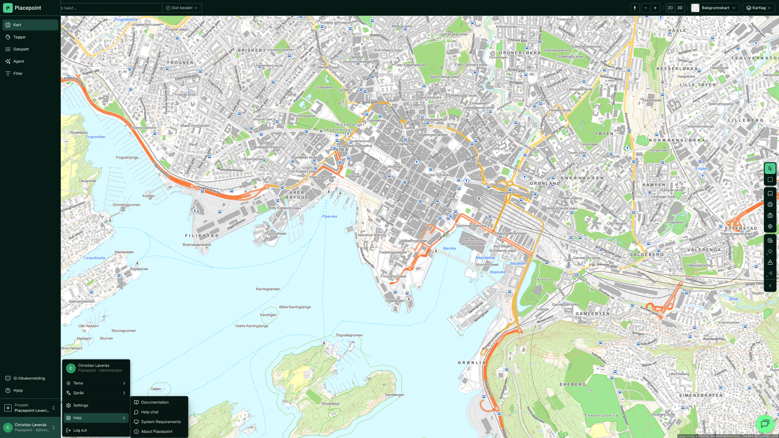Expand the Språk submenu

96,393
